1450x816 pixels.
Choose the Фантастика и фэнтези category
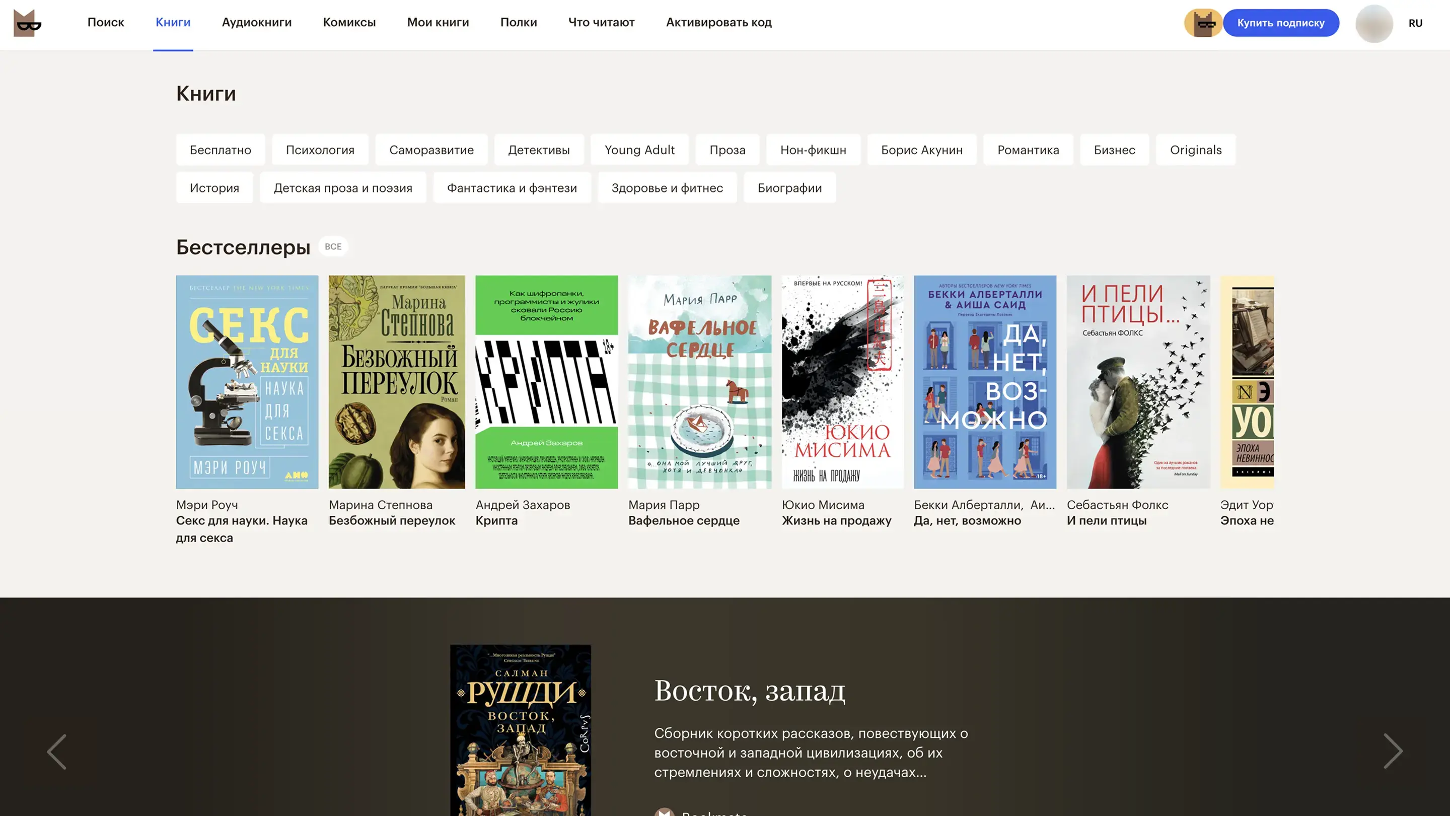(x=511, y=188)
